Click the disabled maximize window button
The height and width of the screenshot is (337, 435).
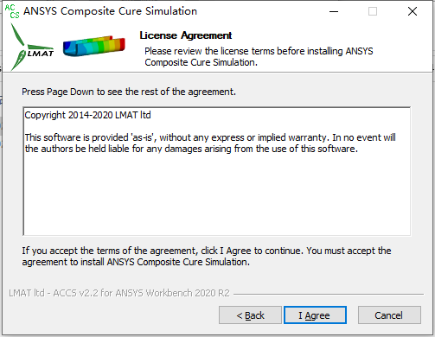pos(373,11)
